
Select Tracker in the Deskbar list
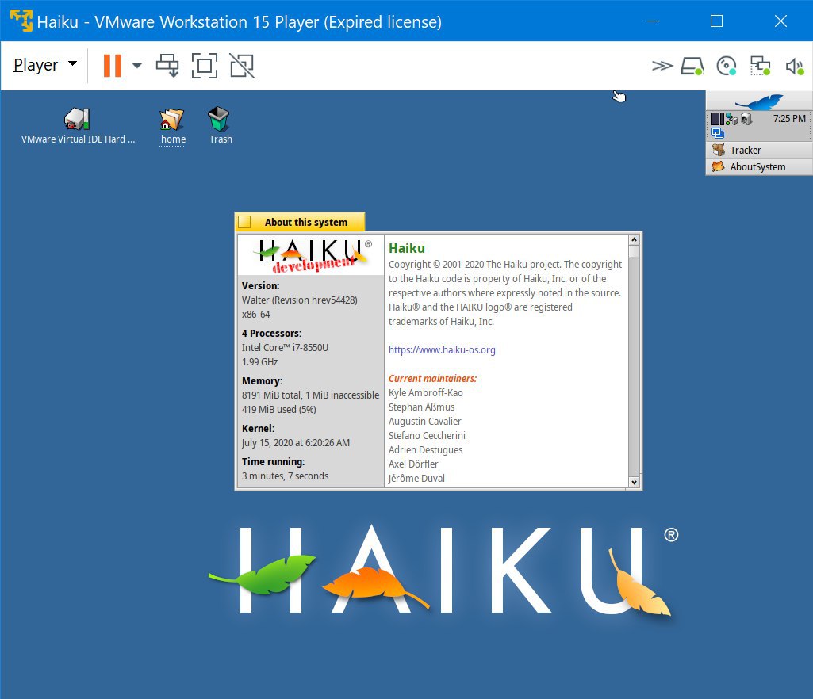point(759,151)
